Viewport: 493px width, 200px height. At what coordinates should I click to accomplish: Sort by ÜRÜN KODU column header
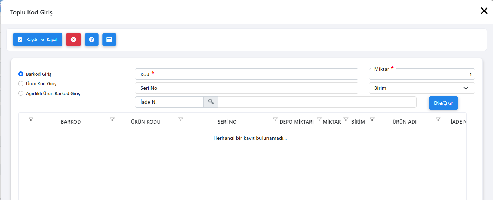[x=146, y=122]
